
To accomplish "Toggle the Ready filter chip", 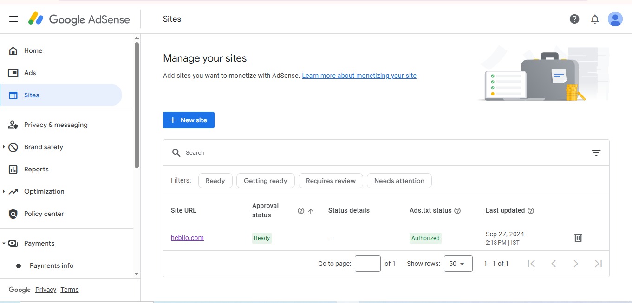I will click(x=215, y=181).
